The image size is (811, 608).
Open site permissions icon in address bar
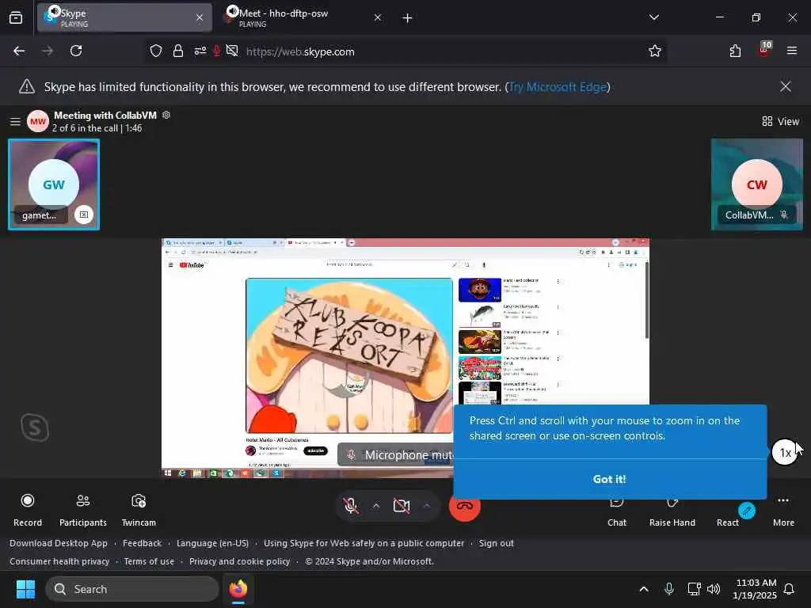[200, 51]
